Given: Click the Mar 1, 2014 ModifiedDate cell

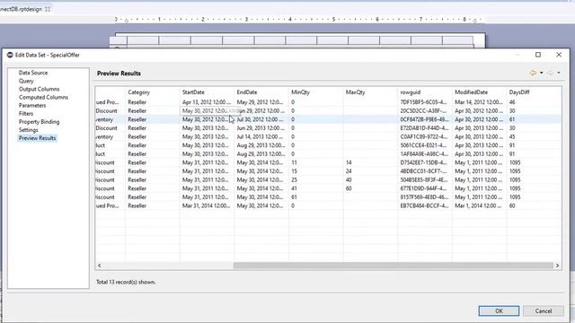Looking at the screenshot, I should click(479, 205).
